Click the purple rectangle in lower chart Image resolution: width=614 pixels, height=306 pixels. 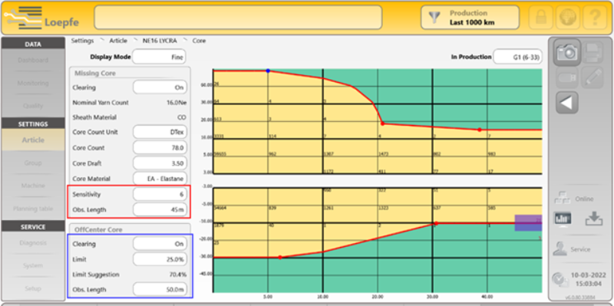(528, 223)
